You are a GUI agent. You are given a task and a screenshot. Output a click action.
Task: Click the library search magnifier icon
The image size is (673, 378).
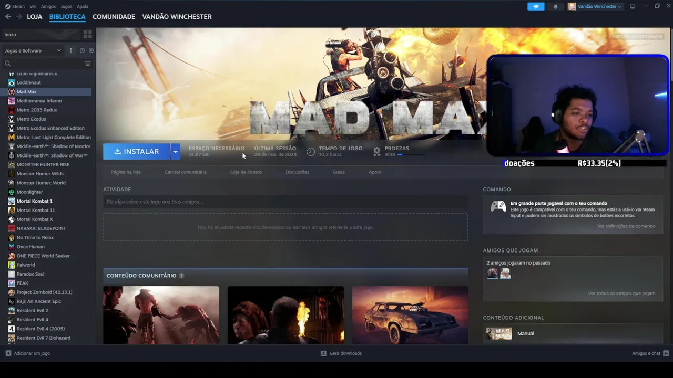(x=7, y=64)
